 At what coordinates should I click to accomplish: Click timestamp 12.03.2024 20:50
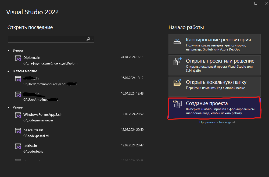[132, 130]
